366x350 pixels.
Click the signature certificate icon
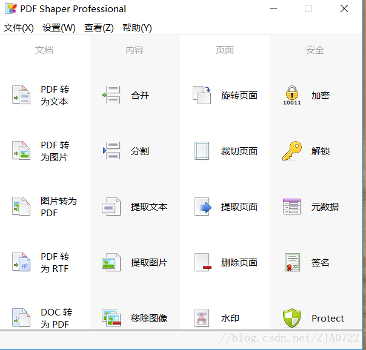click(292, 262)
